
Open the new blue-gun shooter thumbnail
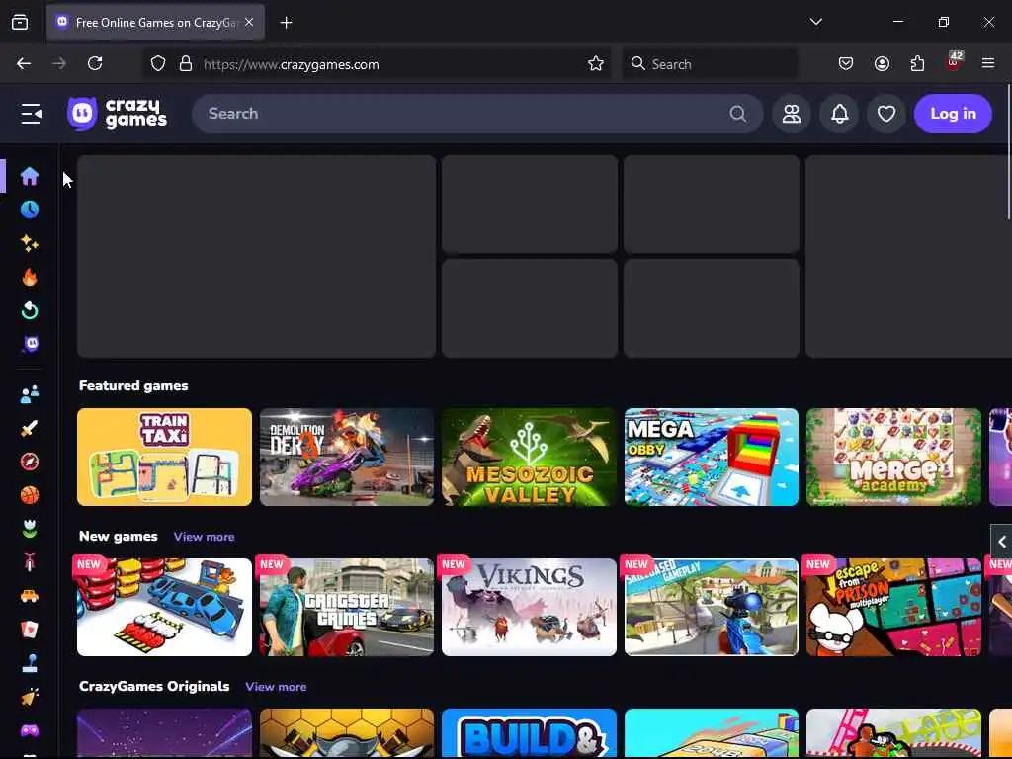712,608
